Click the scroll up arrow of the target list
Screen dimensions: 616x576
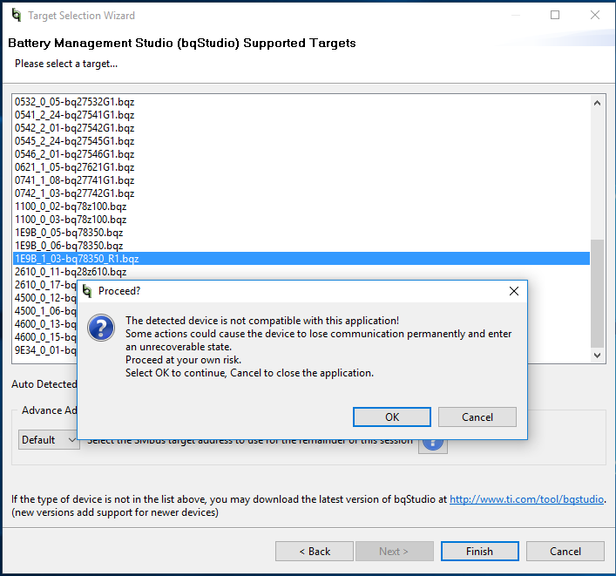597,104
